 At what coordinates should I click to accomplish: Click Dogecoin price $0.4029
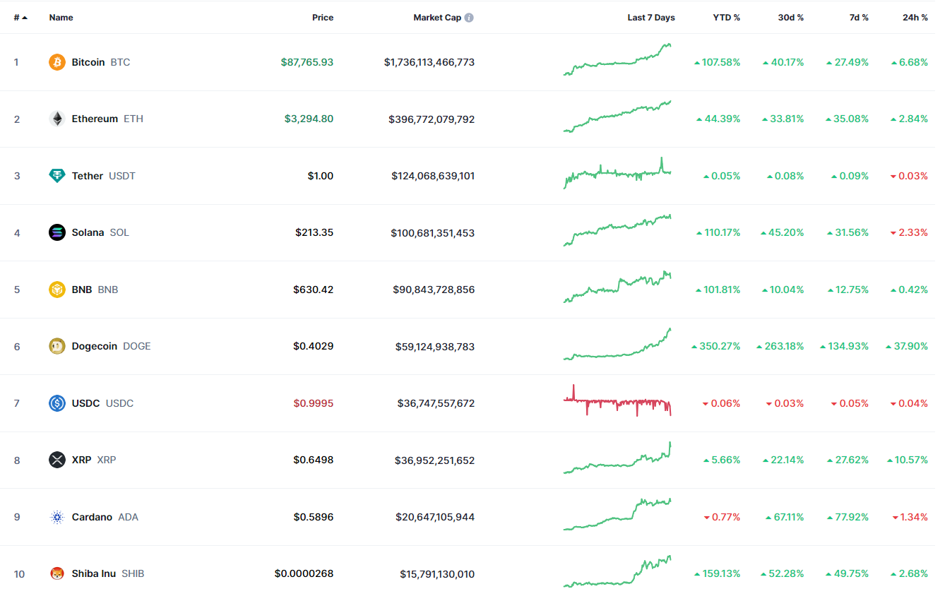[314, 346]
